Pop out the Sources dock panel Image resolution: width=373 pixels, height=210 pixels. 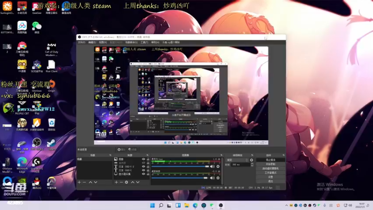point(147,155)
